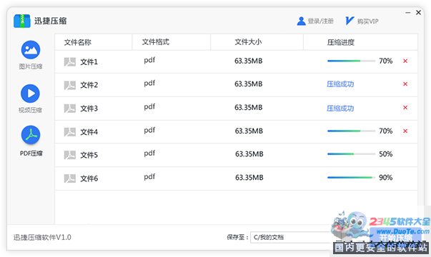Click the 迅捷压缩 app logo icon
Screen dimensions: 431x257
[x=22, y=21]
